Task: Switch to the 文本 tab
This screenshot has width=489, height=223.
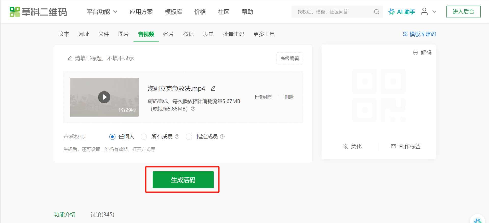Action: [64, 34]
